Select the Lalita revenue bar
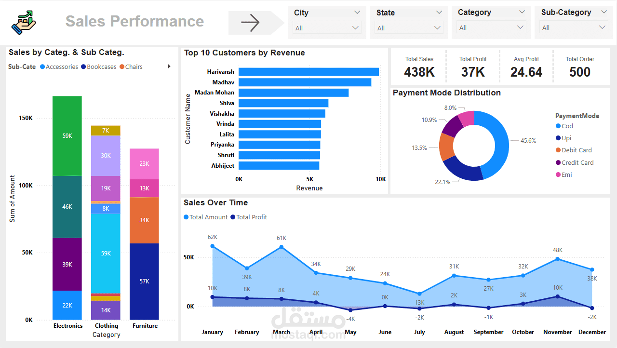The height and width of the screenshot is (348, 617). pos(280,134)
